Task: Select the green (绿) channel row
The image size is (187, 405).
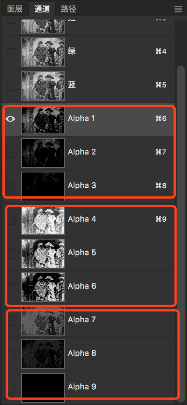Action: [88, 52]
